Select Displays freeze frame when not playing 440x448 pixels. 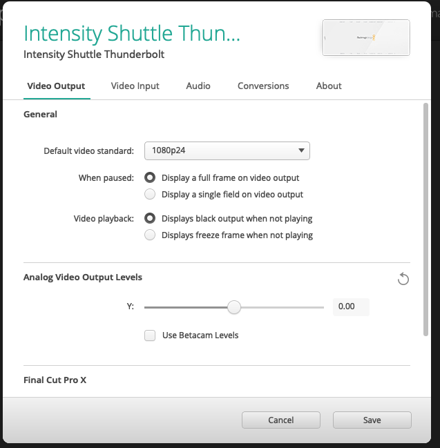tap(150, 235)
